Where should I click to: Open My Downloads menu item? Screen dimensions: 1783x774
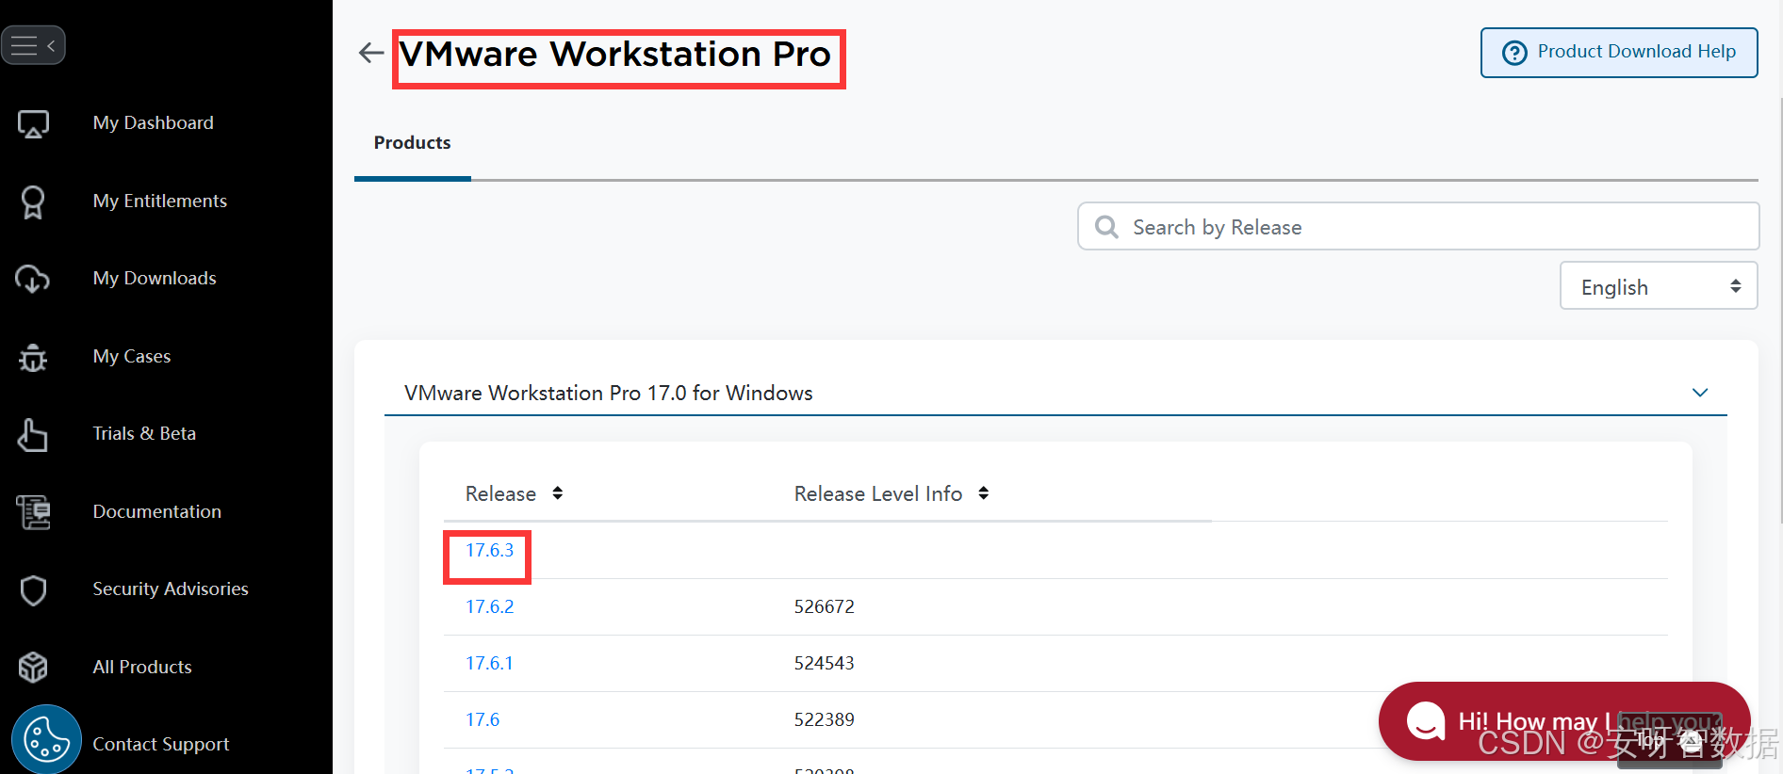pos(155,279)
